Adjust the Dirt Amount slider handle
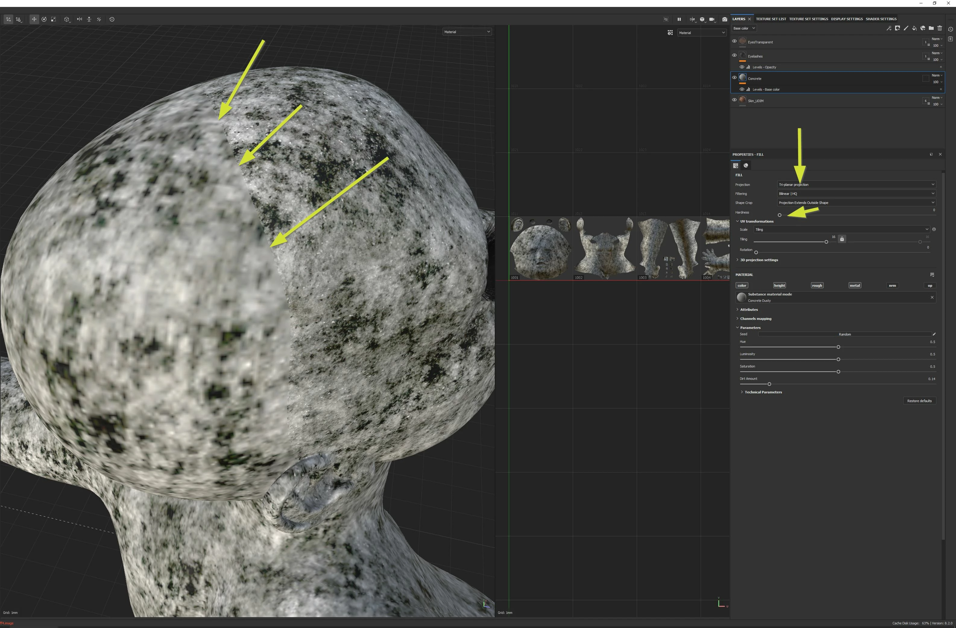The height and width of the screenshot is (628, 956). click(769, 384)
